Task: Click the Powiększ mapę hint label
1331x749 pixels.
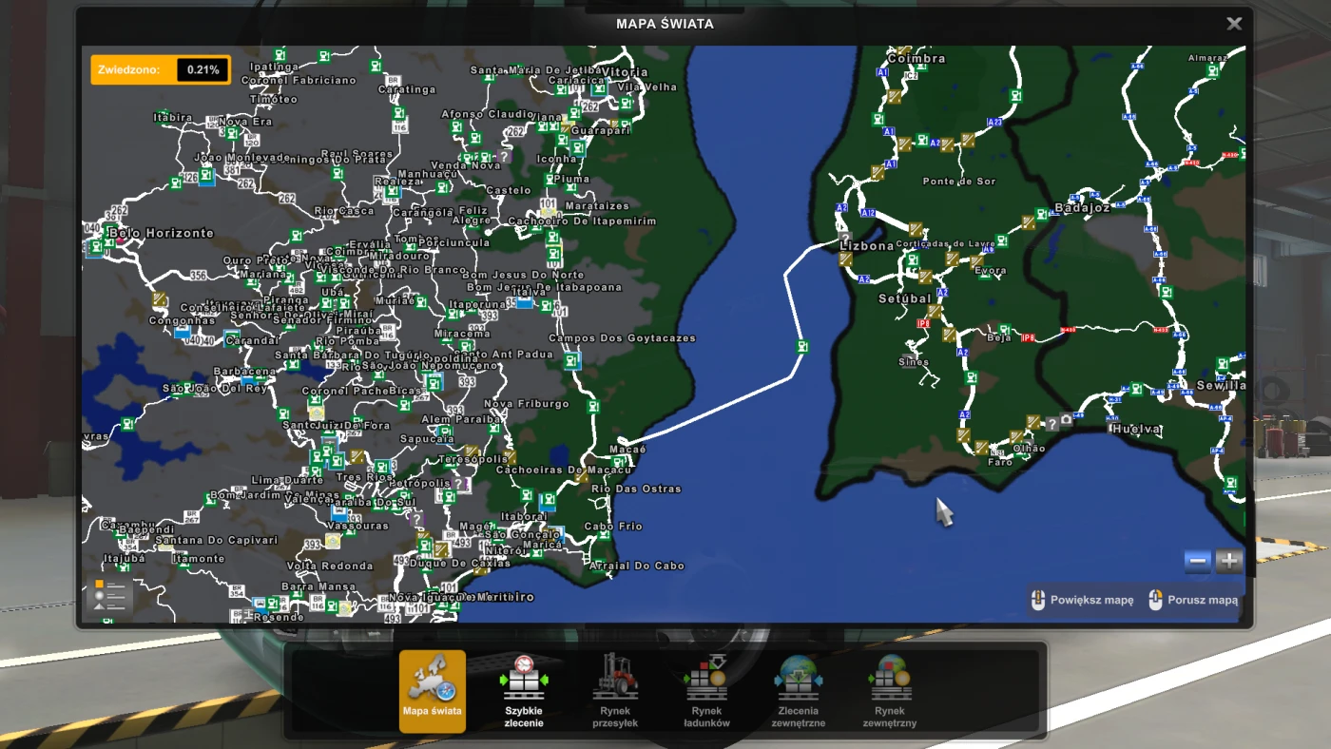Action: coord(1082,600)
